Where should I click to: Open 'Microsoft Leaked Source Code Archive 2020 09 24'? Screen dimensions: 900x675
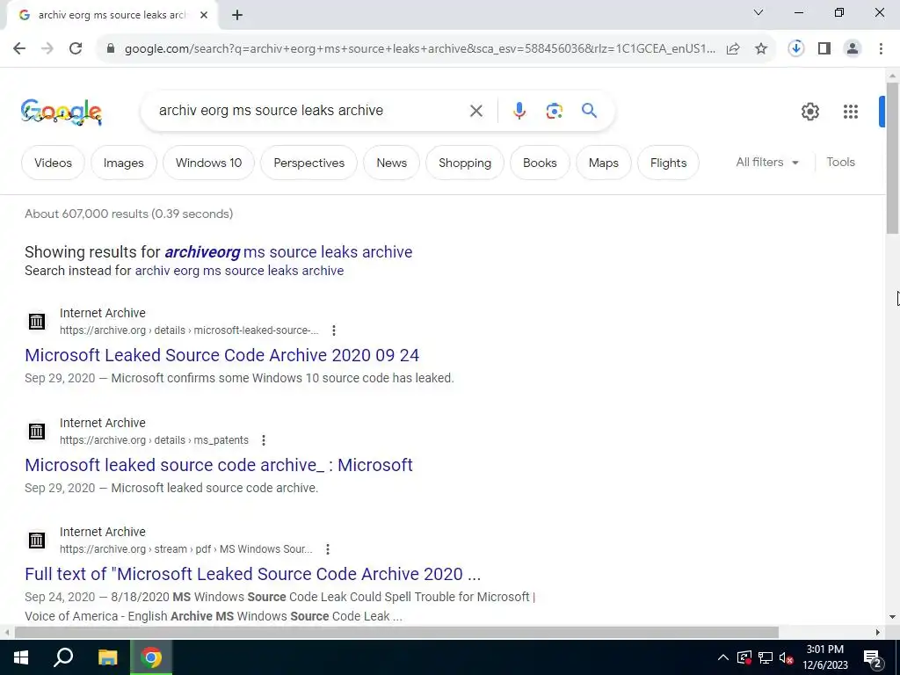pyautogui.click(x=222, y=355)
